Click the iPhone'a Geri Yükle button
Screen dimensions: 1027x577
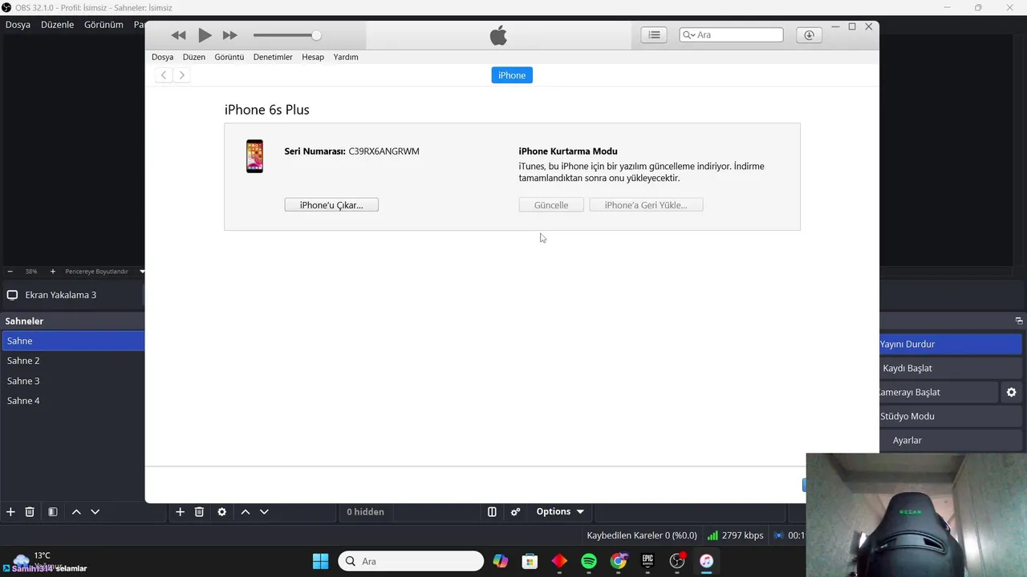(646, 205)
